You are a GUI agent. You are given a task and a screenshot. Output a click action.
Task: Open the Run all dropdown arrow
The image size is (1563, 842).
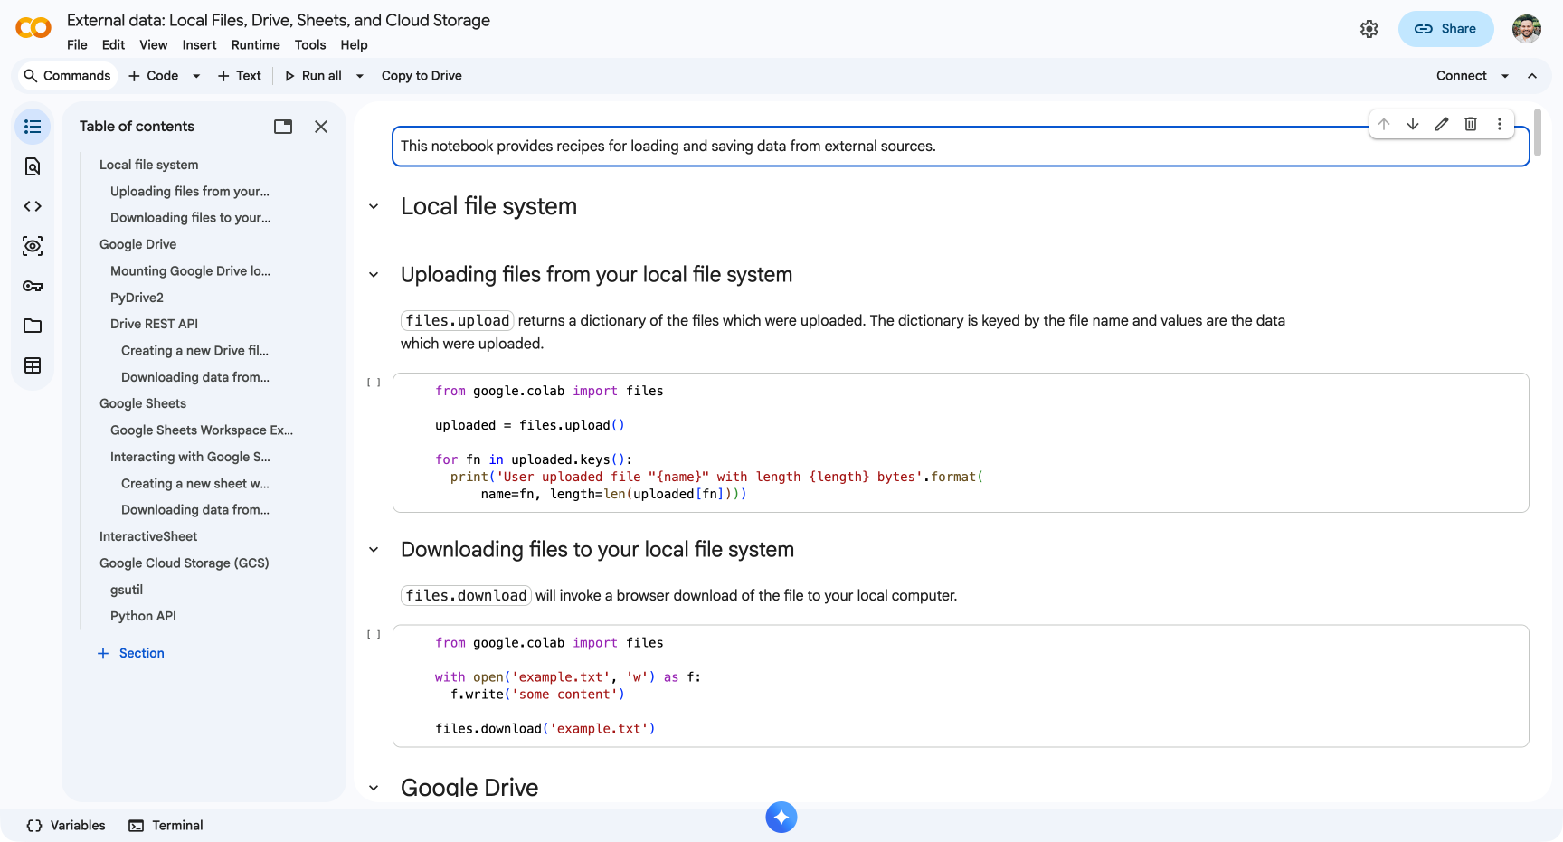coord(360,76)
